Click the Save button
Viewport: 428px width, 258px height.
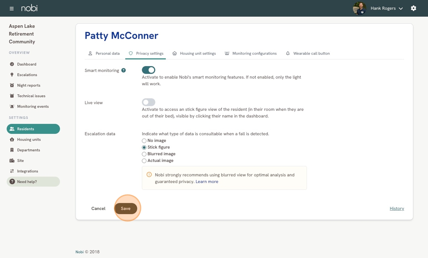(126, 208)
